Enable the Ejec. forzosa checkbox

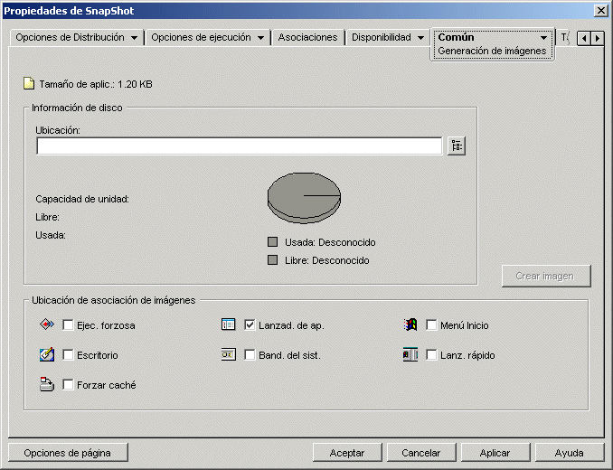[x=68, y=324]
